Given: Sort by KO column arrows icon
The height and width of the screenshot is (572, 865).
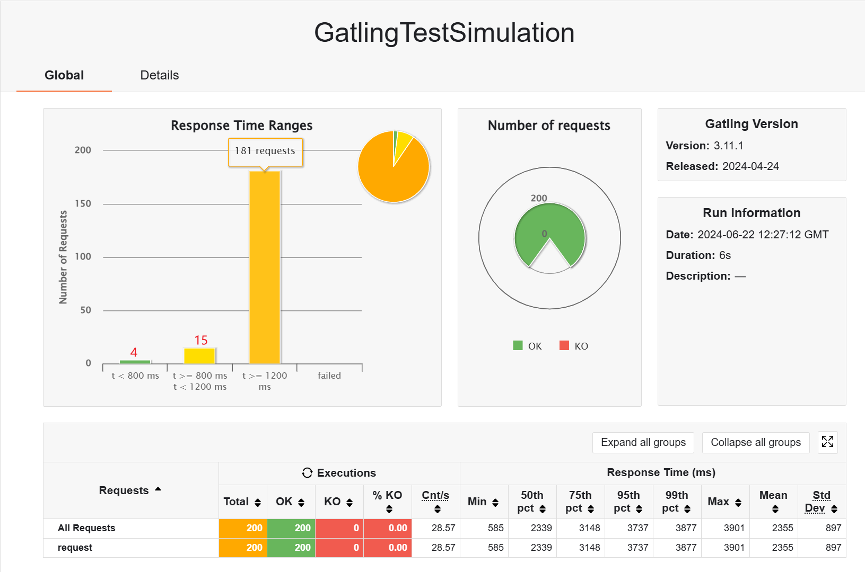Looking at the screenshot, I should [350, 503].
